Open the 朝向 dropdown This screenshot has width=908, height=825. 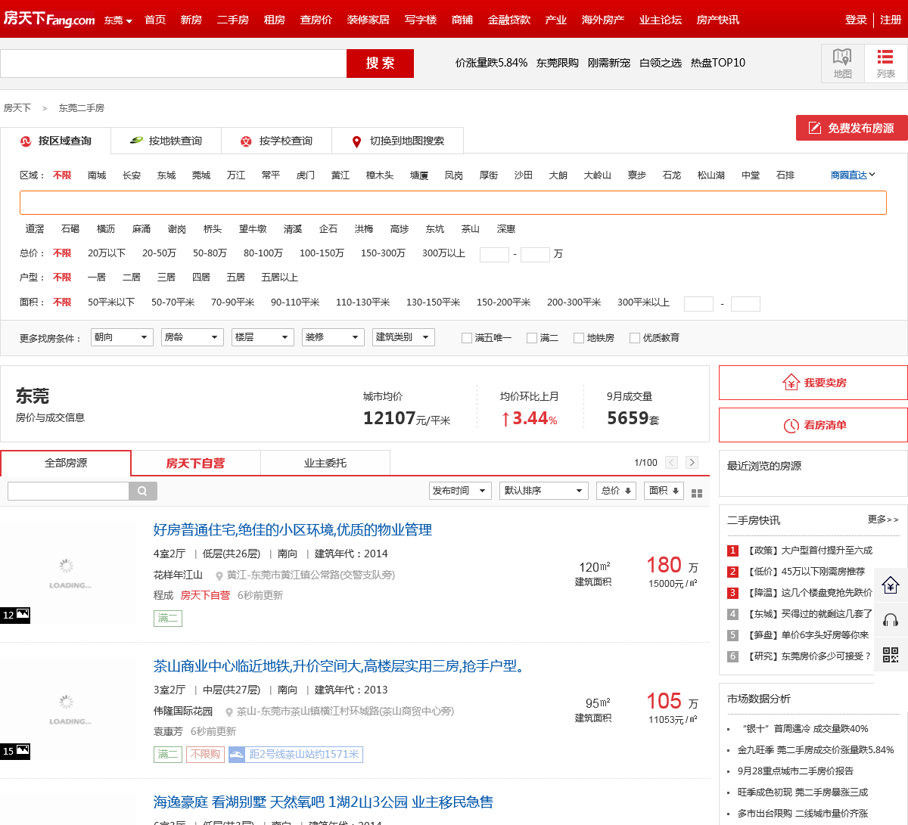tap(122, 337)
